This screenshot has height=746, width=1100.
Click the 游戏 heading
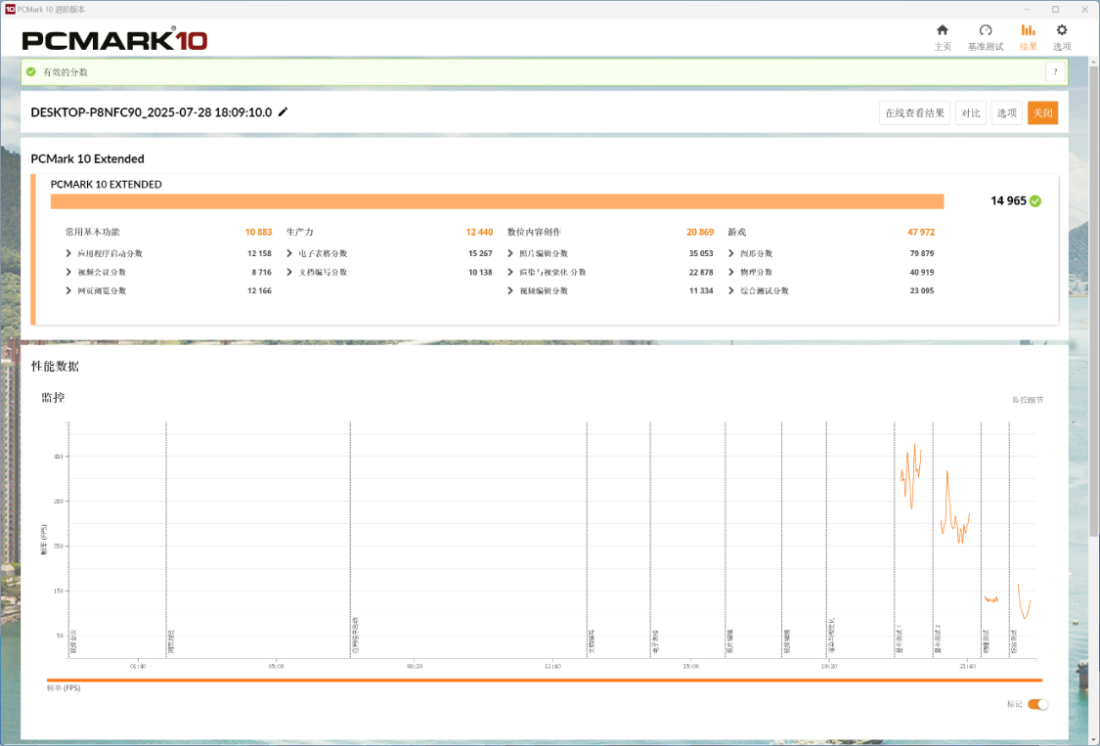[x=736, y=232]
